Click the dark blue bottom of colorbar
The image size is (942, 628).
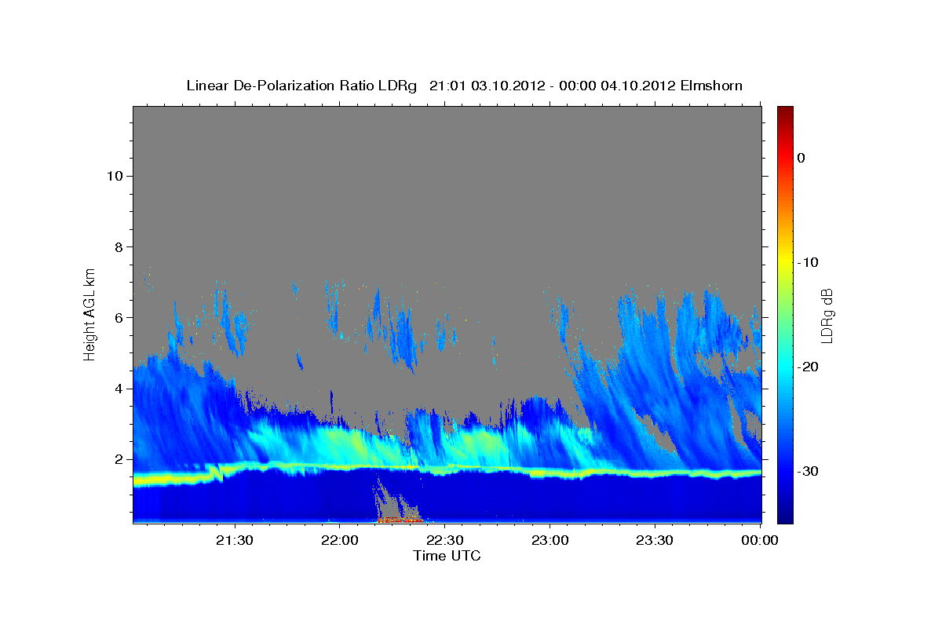click(785, 514)
